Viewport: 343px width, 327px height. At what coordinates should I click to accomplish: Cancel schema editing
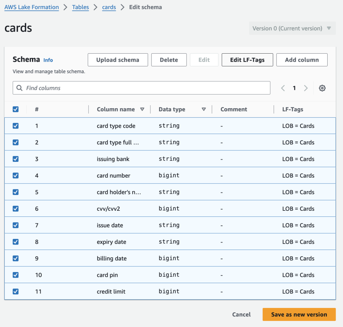[242, 315]
